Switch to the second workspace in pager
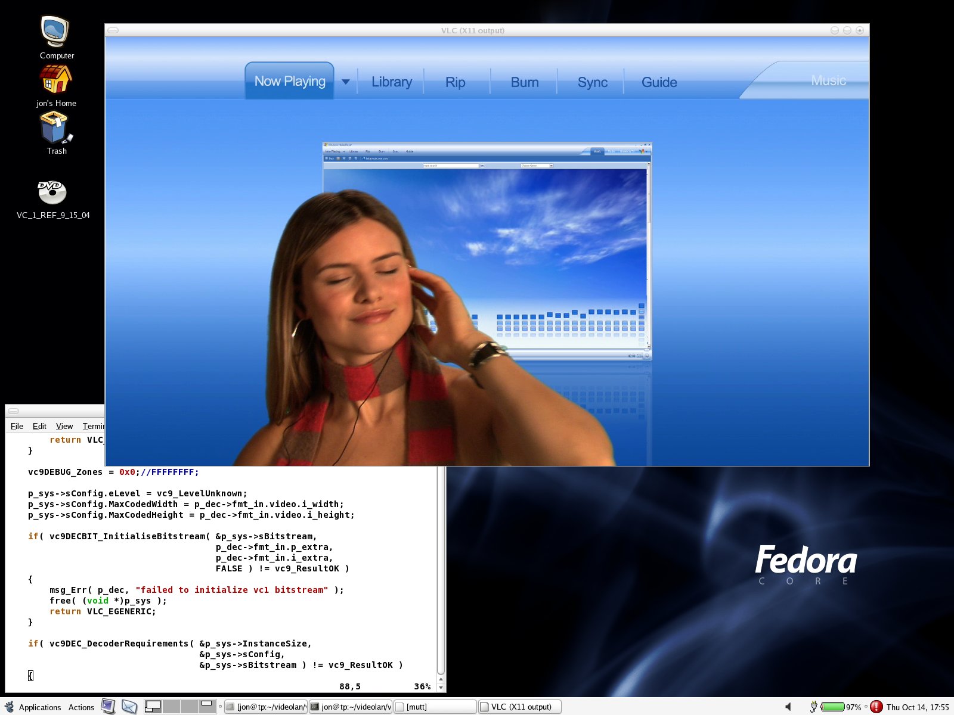The image size is (954, 715). (x=171, y=707)
